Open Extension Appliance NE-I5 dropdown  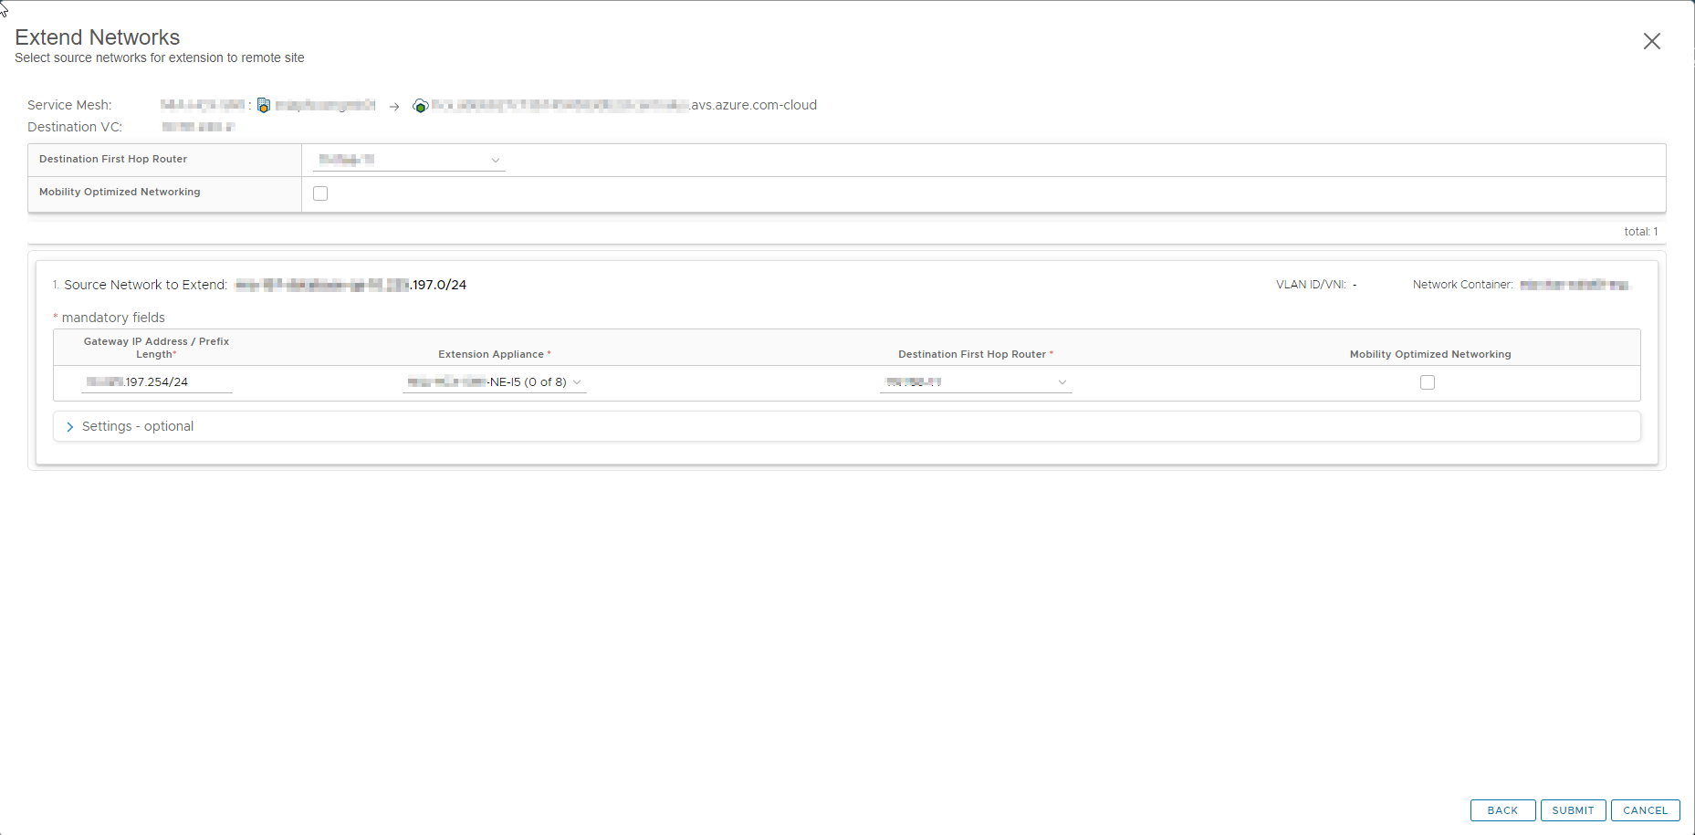(x=494, y=382)
